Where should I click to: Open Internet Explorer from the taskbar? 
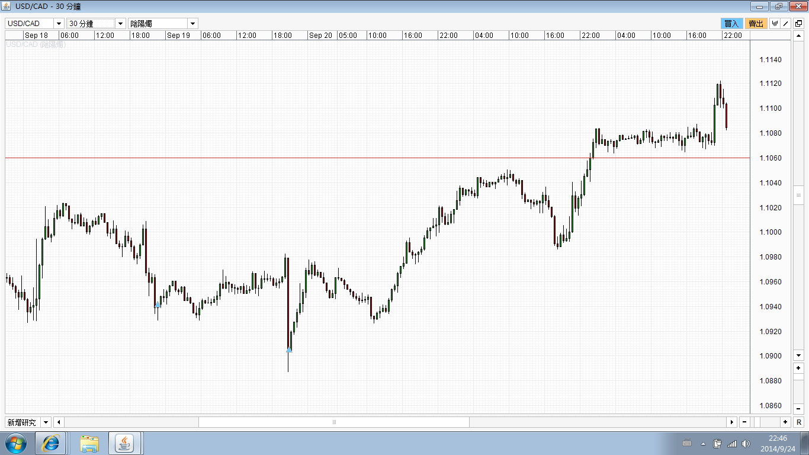point(50,443)
